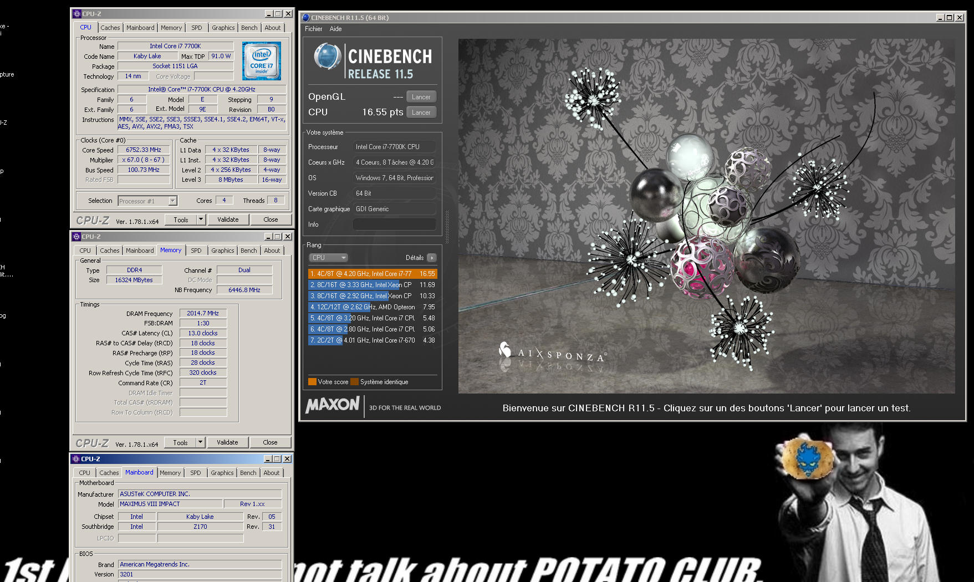Click Close button in Memory CPU-Z window
Screen dimensions: 974x582
(270, 442)
